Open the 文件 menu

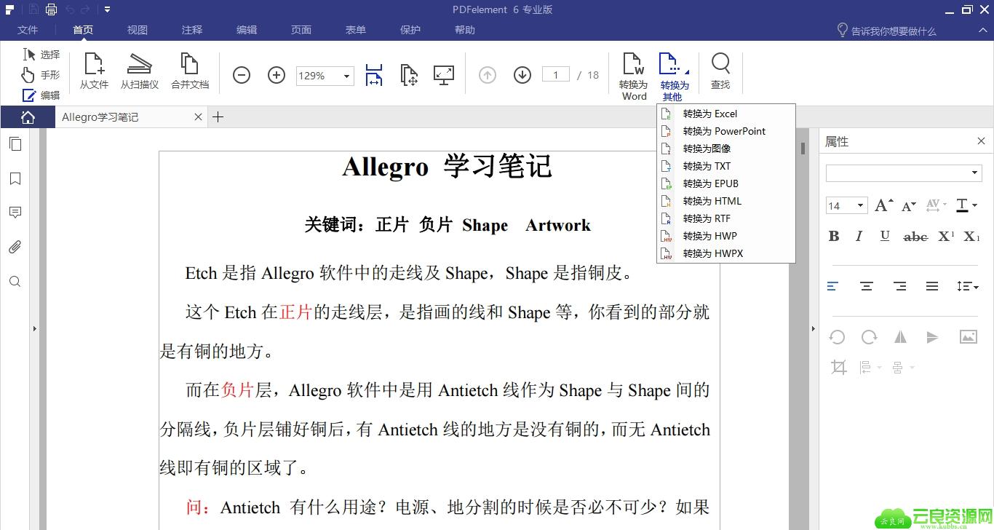(x=28, y=30)
